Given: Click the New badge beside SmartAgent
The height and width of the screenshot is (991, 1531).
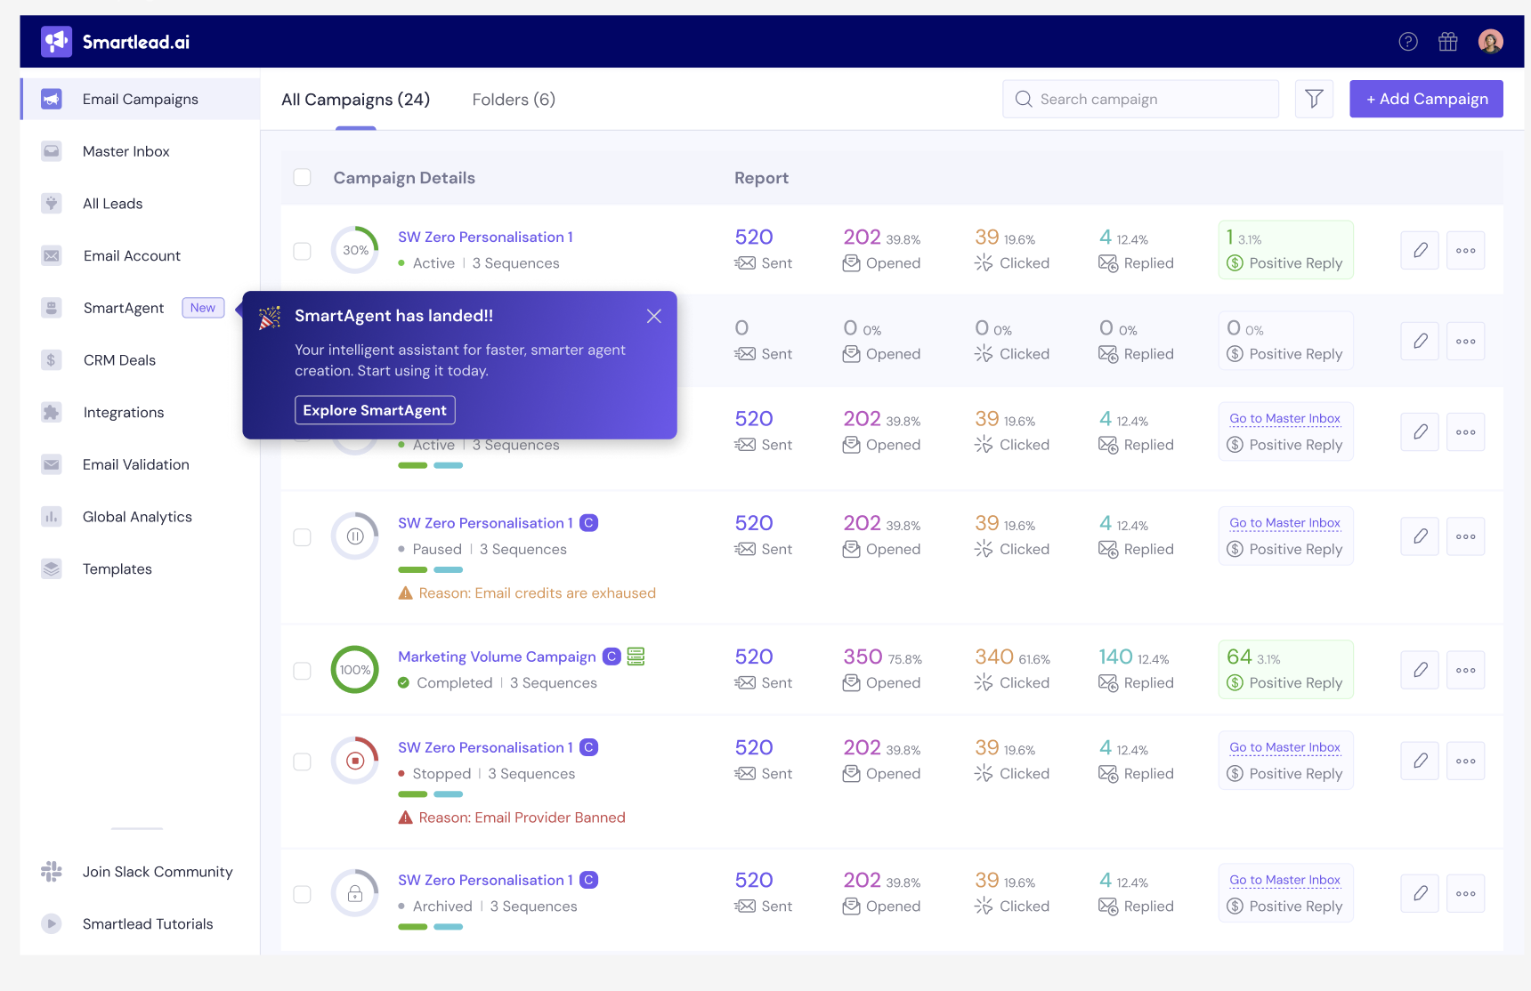Looking at the screenshot, I should [x=203, y=308].
